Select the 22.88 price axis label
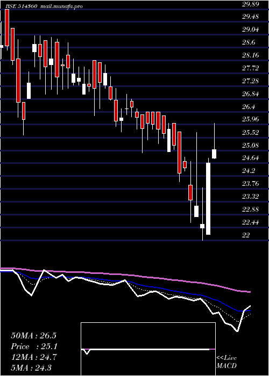Image resolution: width=269 pixels, height=376 pixels. click(x=251, y=209)
